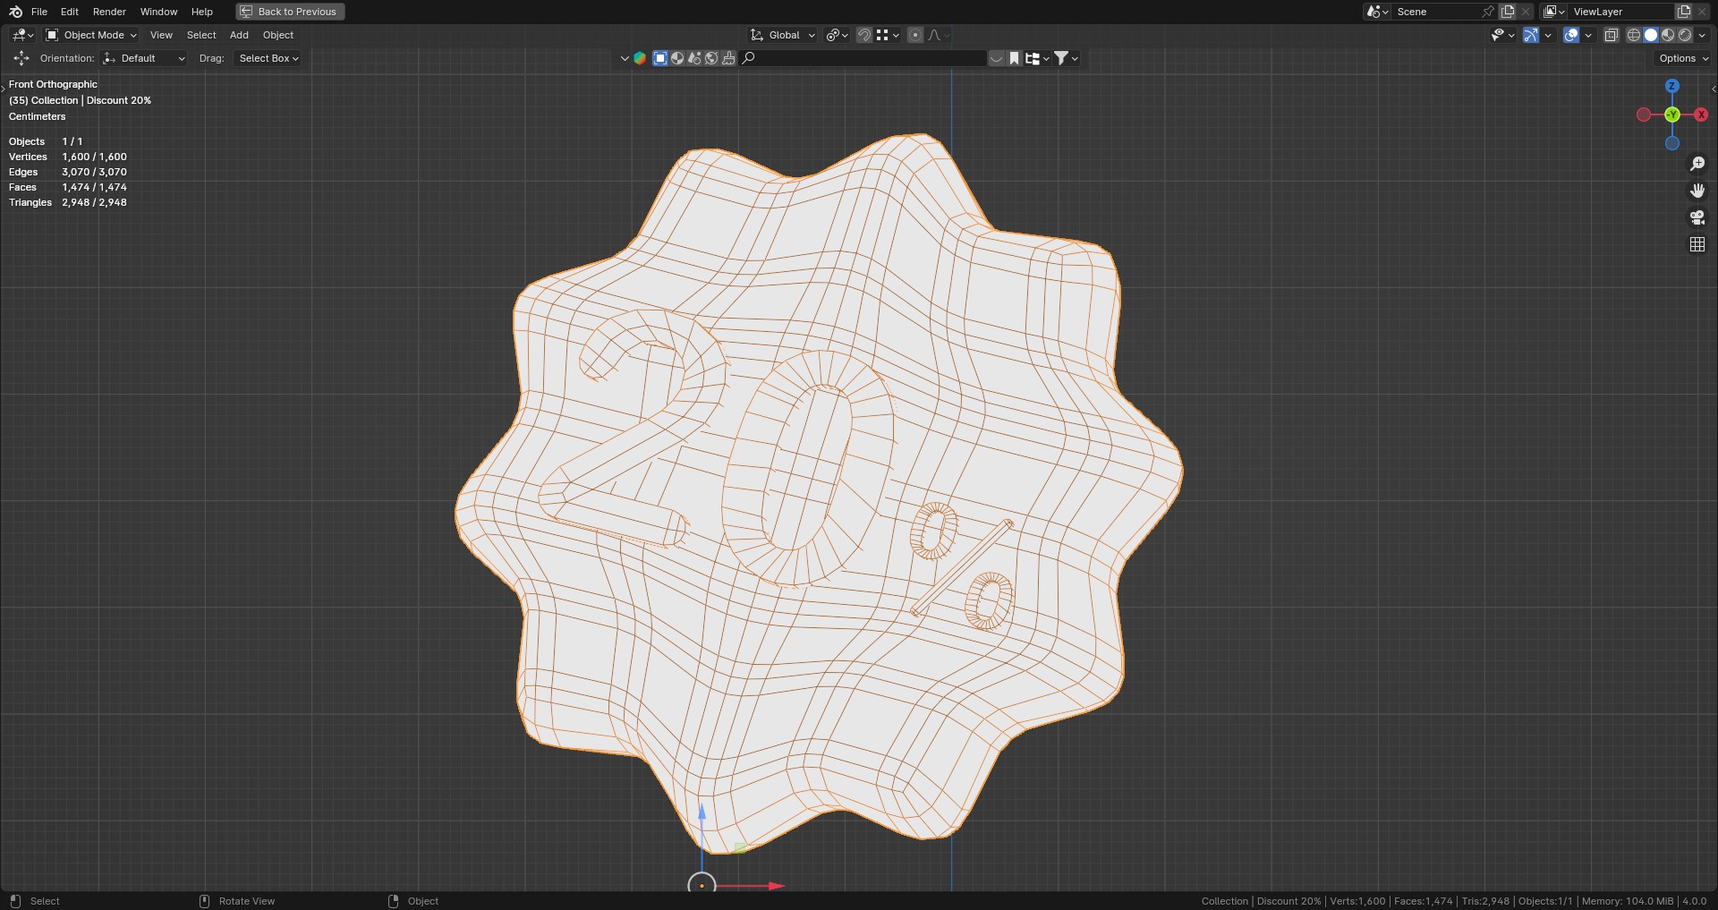1718x910 pixels.
Task: Open the Object Mode dropdown
Action: pos(91,35)
